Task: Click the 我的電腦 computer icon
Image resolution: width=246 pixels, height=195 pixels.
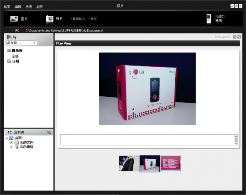Action: coord(17,147)
